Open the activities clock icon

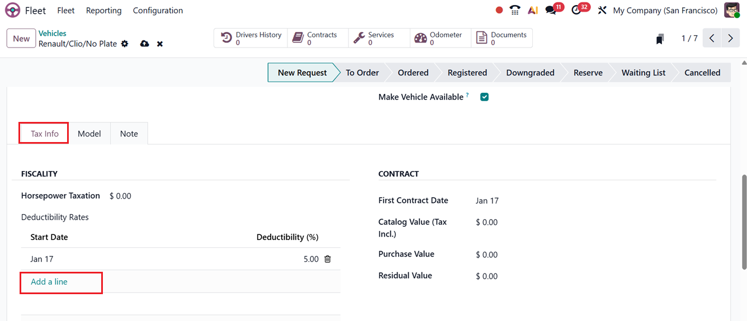576,11
